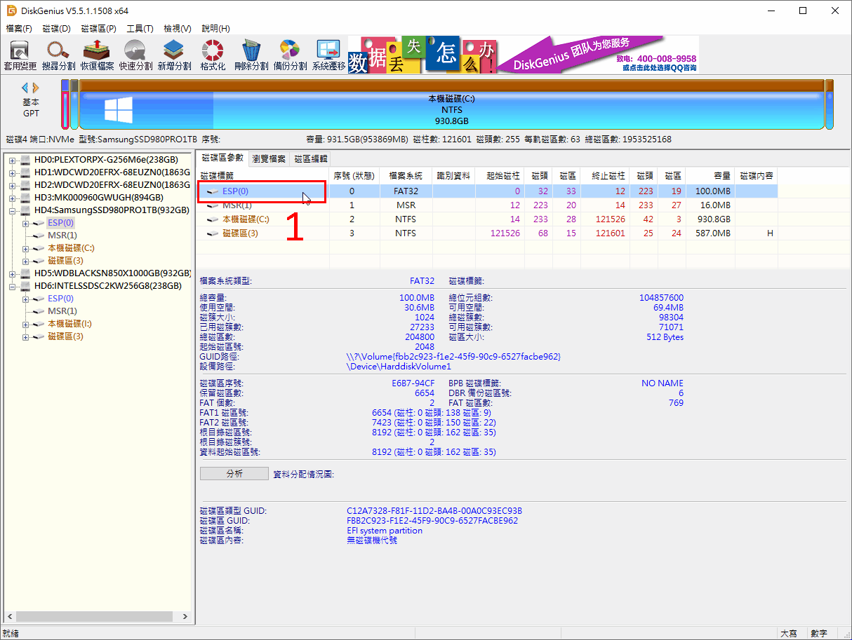Click the tree horizontal scrollbar thumb
This screenshot has height=640, width=852.
point(93,617)
